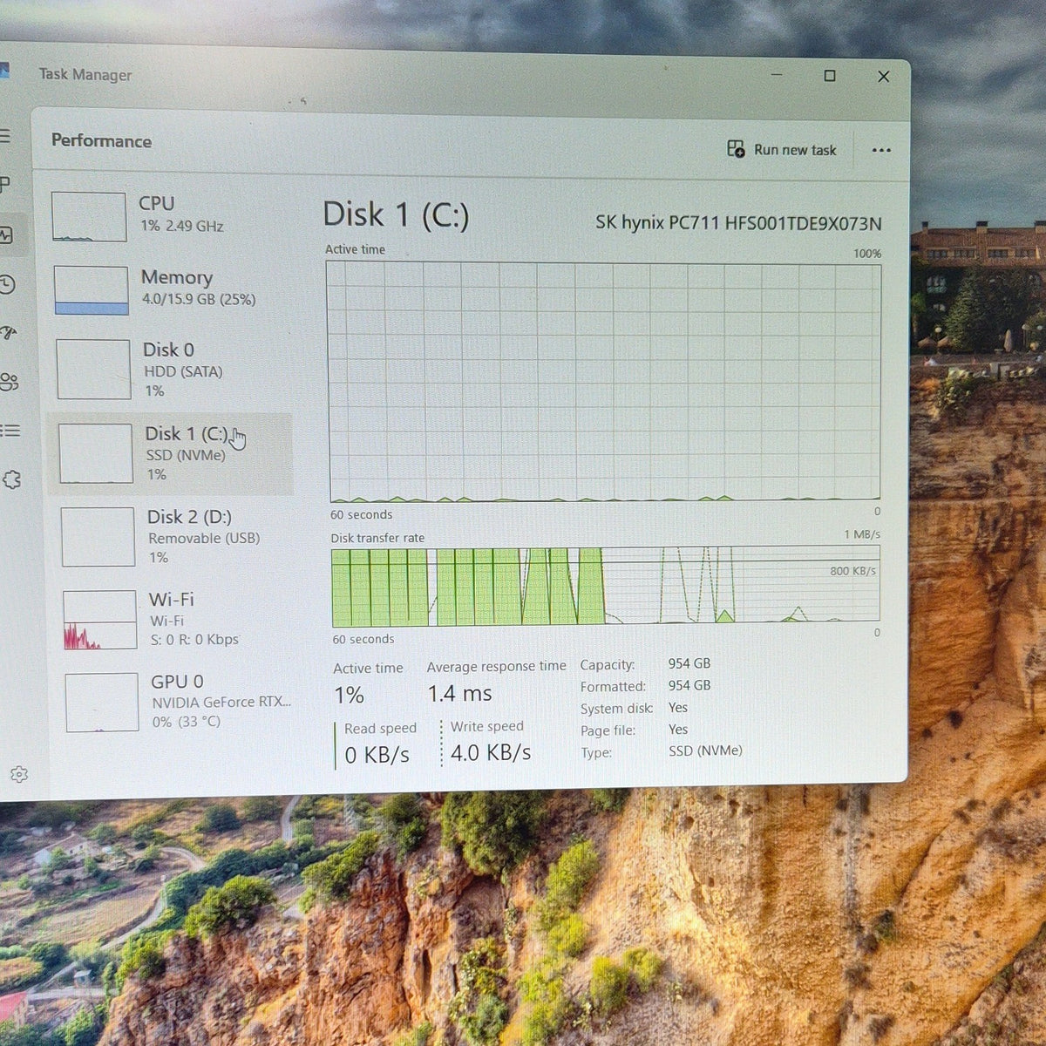Open the App history page icon

point(7,284)
